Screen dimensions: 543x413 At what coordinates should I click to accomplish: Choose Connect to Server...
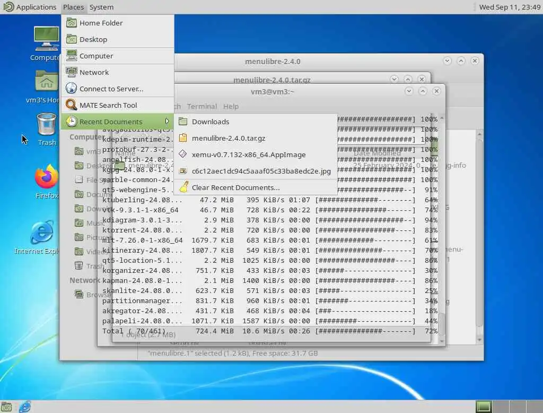point(118,89)
